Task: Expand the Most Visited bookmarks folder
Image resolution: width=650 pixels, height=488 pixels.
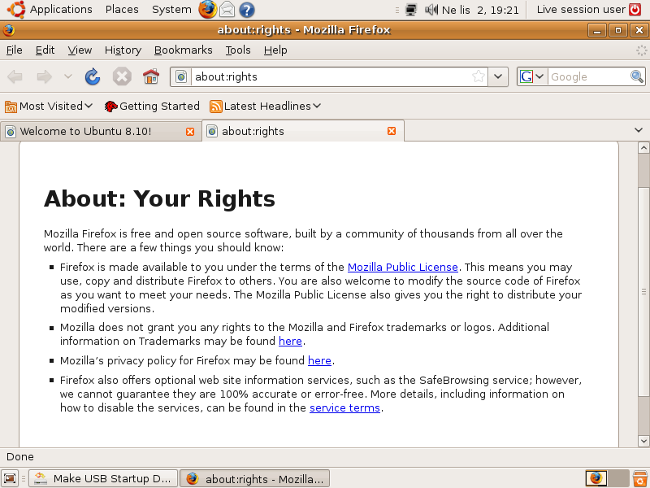Action: (49, 107)
